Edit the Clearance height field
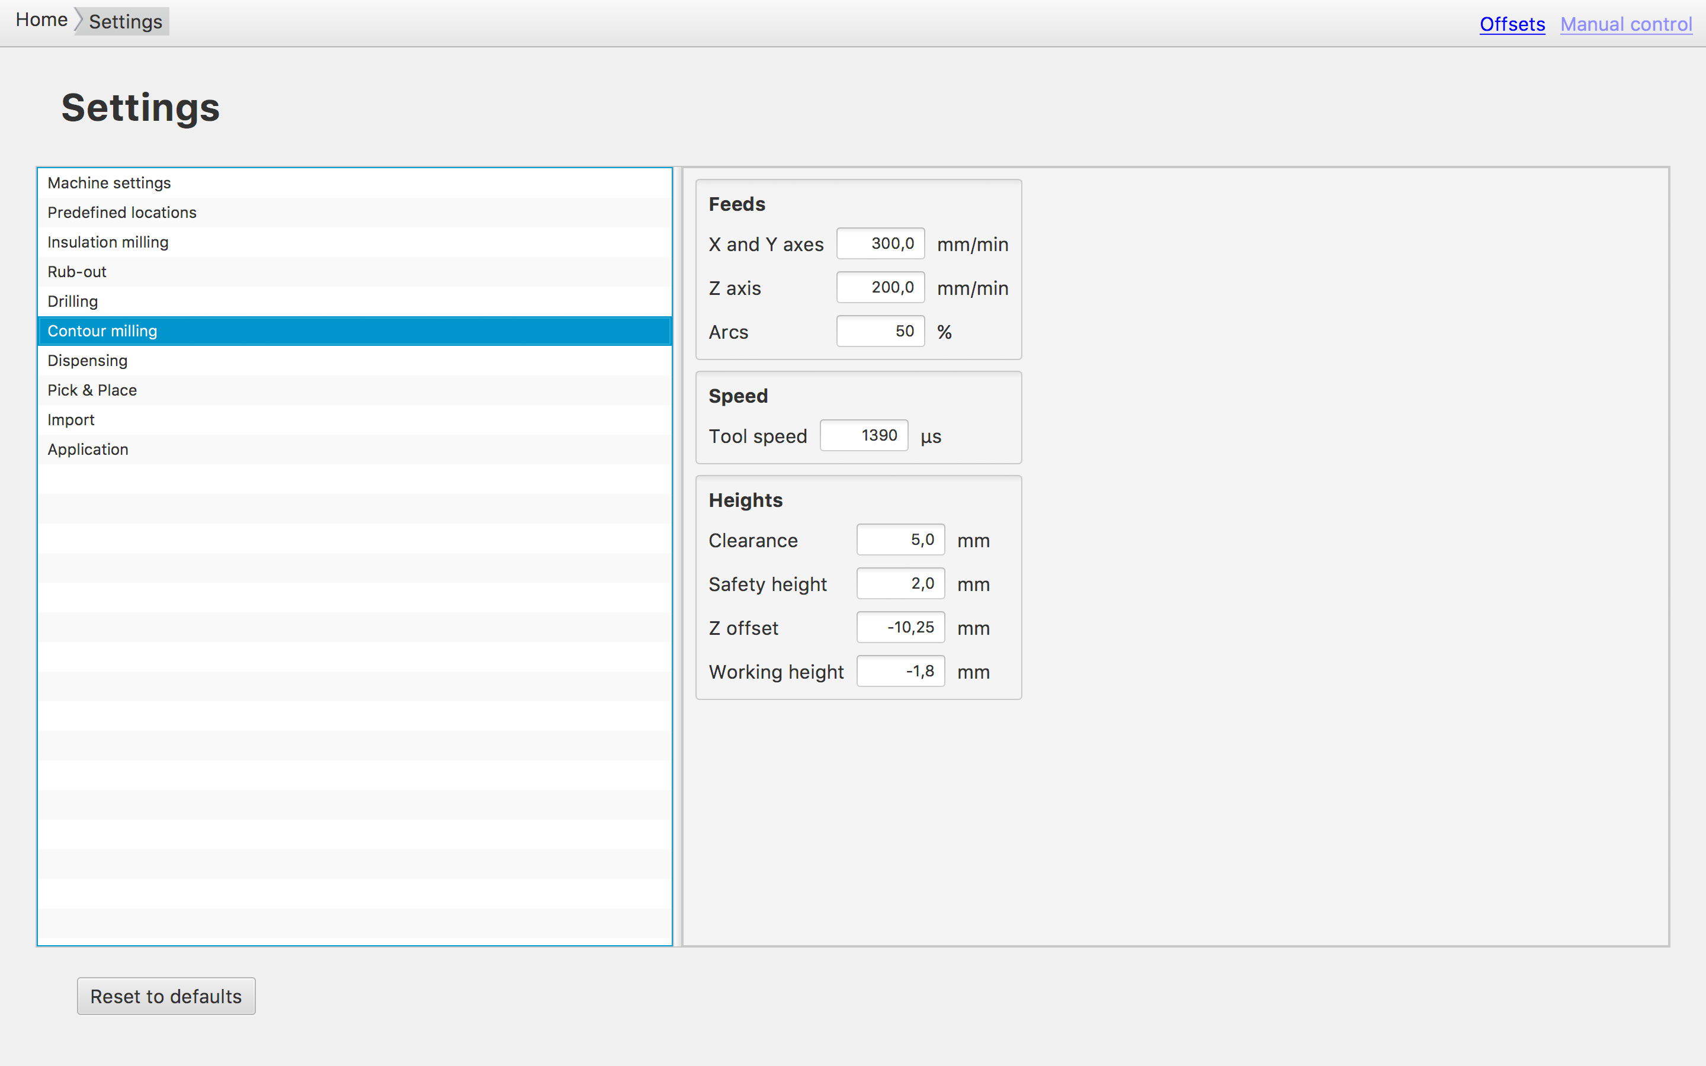The image size is (1706, 1066). [x=900, y=540]
